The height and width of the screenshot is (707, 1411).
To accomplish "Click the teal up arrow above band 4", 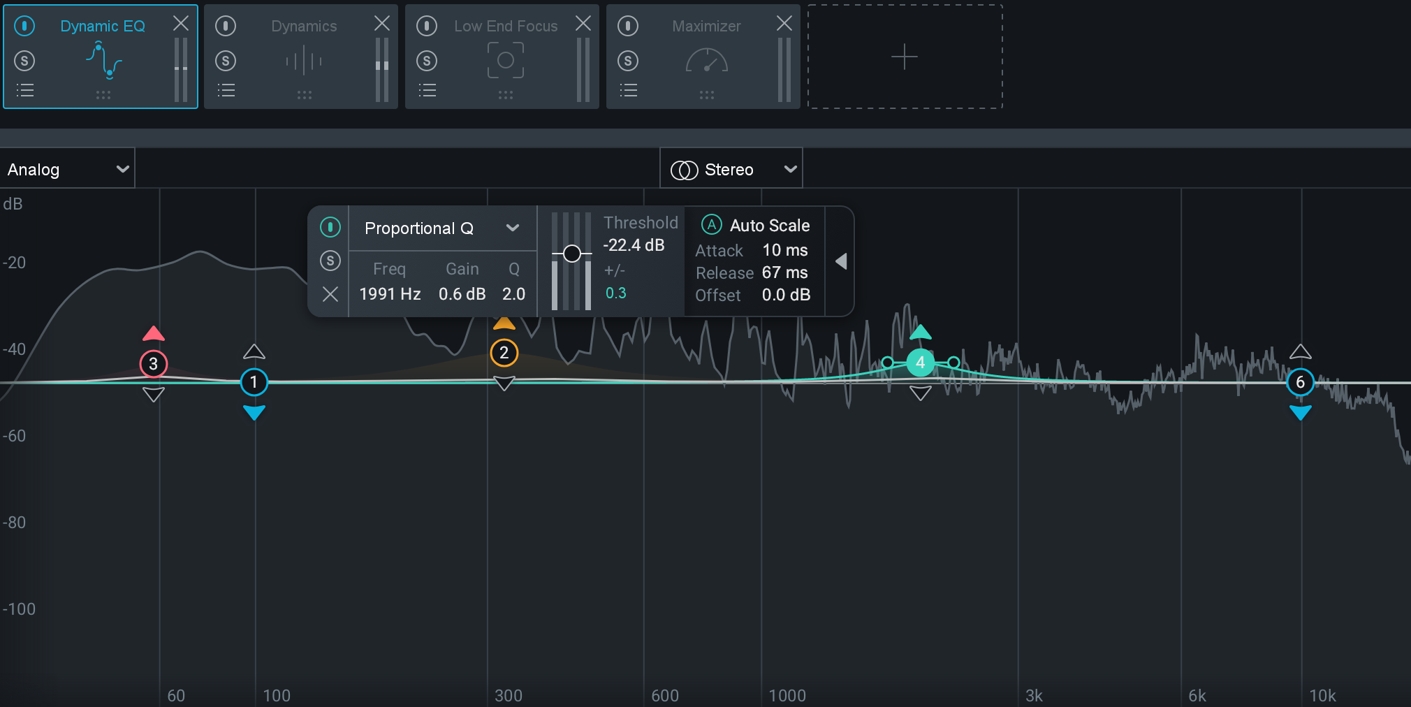I will (x=921, y=332).
